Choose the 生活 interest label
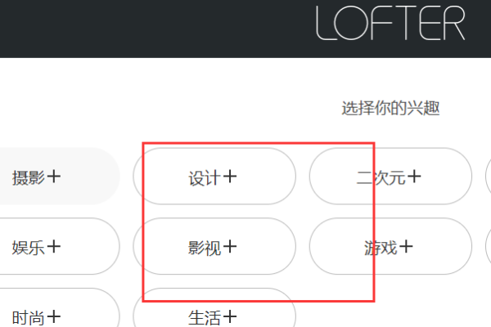Screen dimensions: 491x327 [204, 318]
